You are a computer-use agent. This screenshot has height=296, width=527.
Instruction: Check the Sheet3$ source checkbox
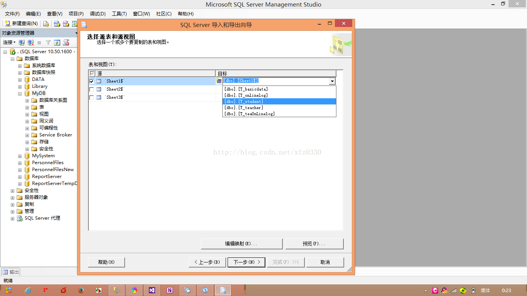(91, 98)
